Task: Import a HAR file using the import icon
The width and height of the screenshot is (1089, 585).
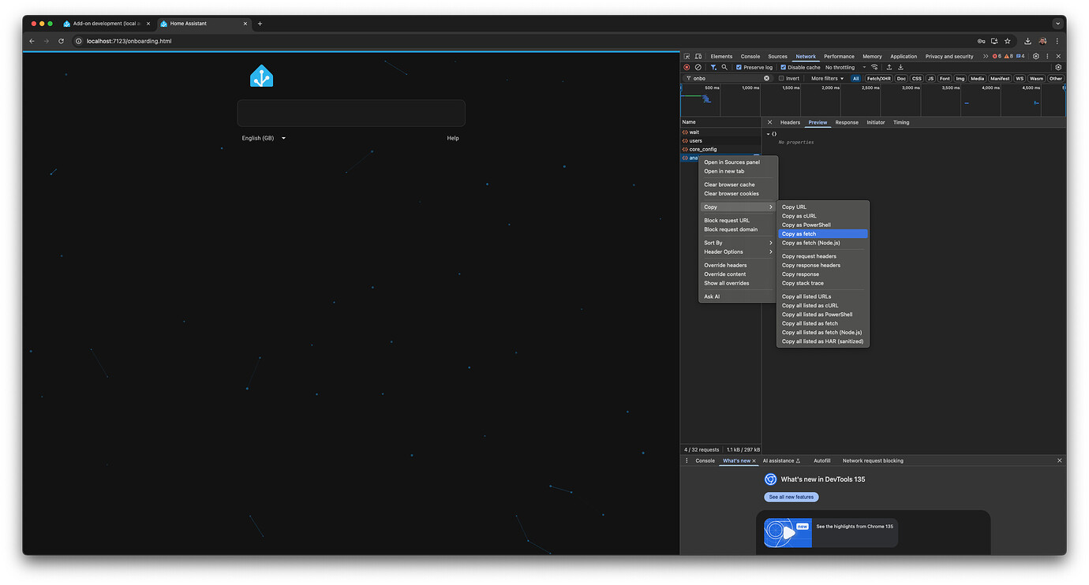Action: pos(889,67)
